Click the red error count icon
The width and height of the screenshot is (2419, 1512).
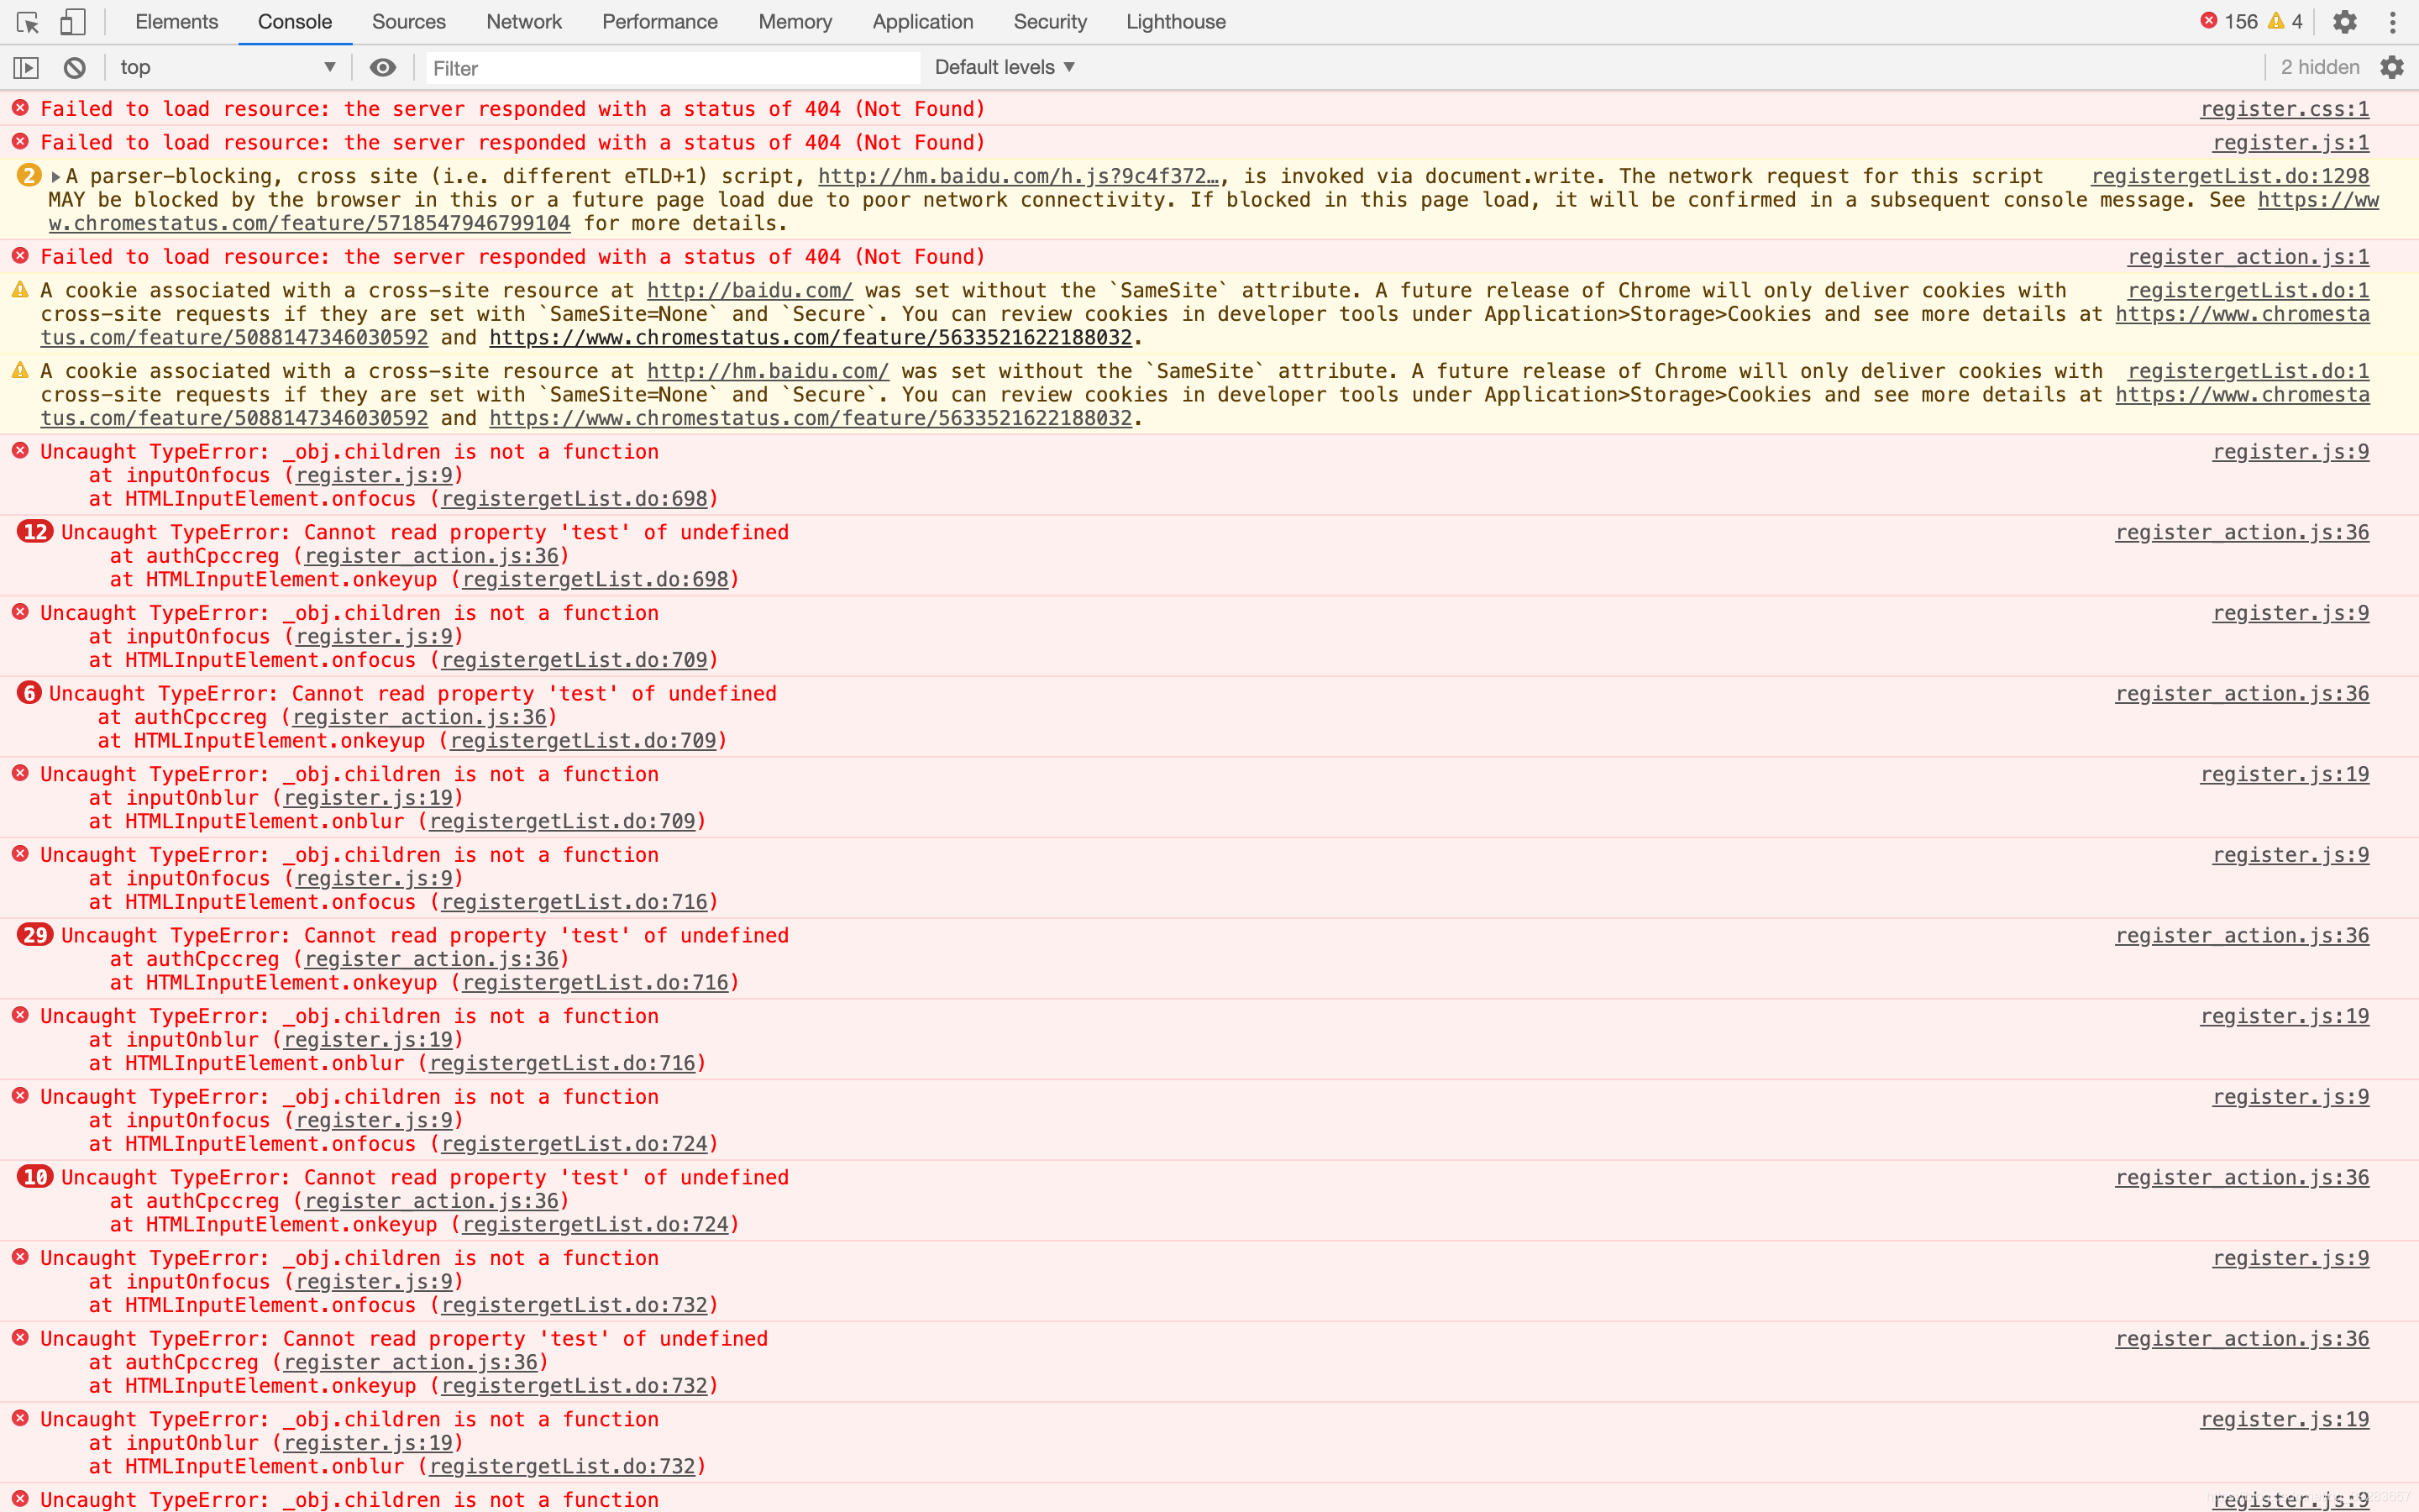pyautogui.click(x=2209, y=21)
